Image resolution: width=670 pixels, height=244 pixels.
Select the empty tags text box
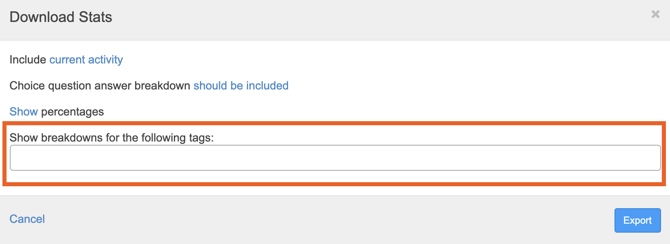click(335, 158)
